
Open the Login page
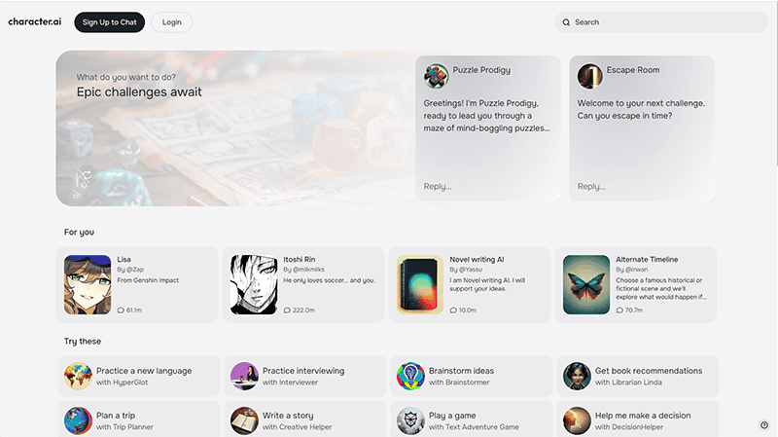(x=172, y=22)
